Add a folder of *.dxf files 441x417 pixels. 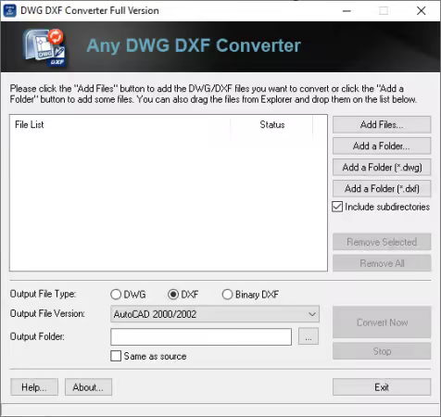382,188
